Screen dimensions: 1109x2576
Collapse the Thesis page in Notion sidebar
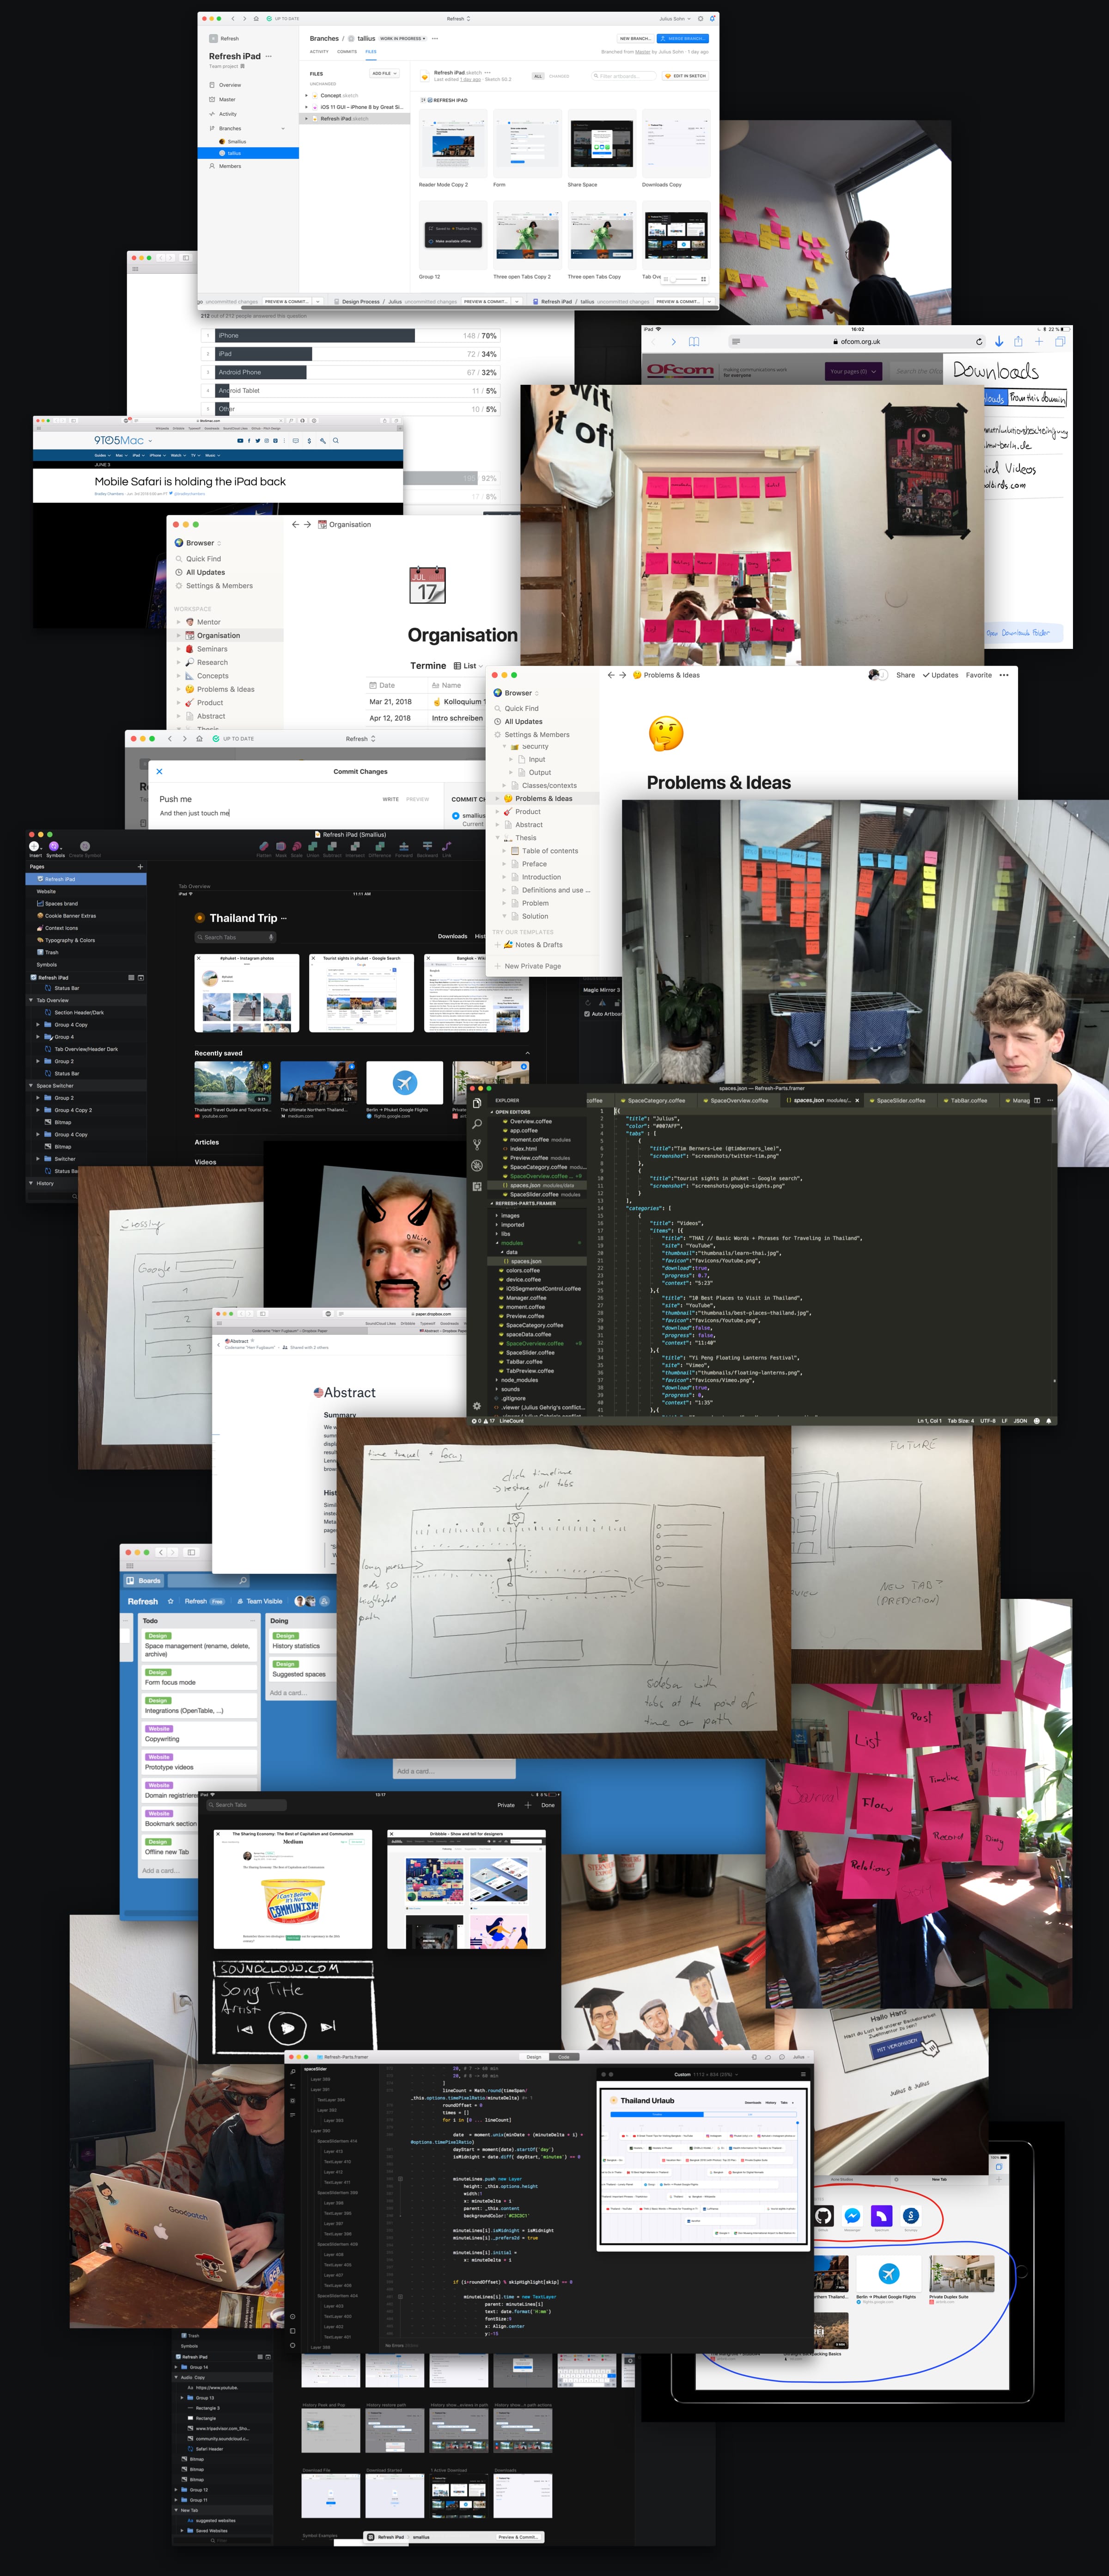click(x=498, y=838)
